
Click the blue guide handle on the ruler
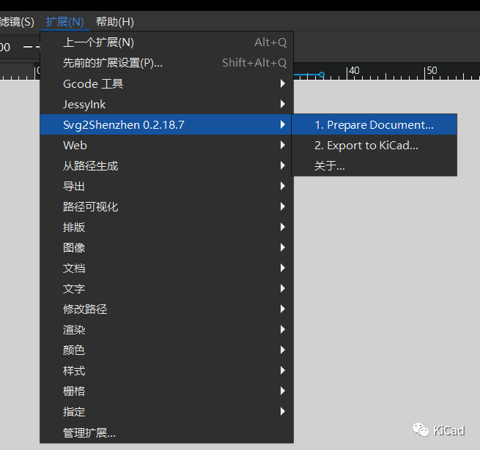(x=321, y=75)
